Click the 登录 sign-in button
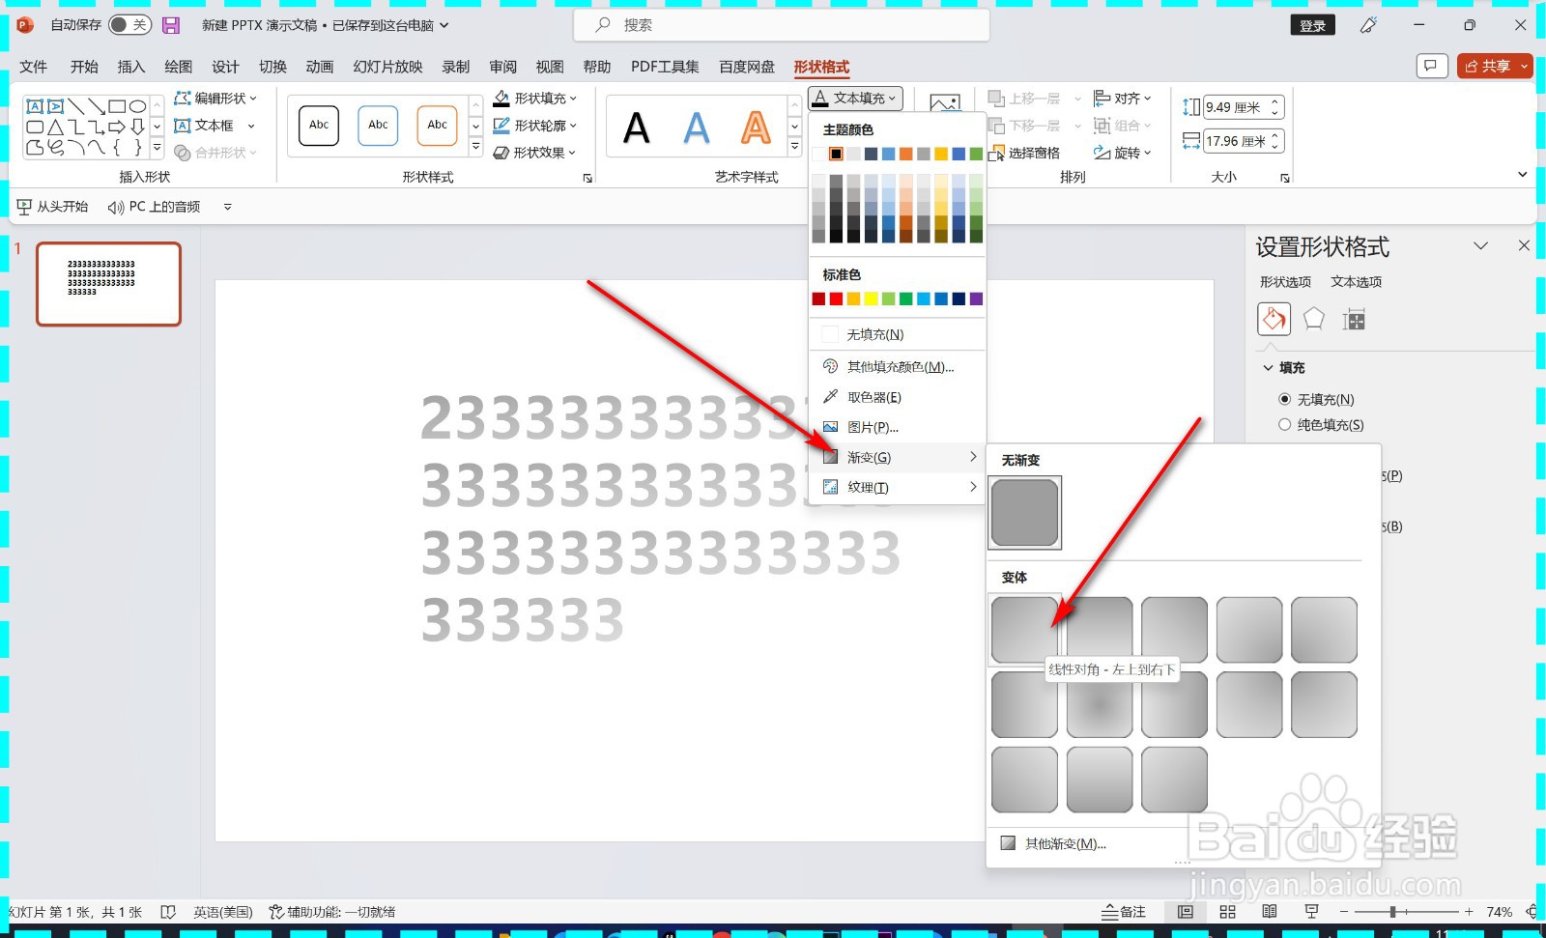This screenshot has width=1546, height=938. coord(1312,25)
